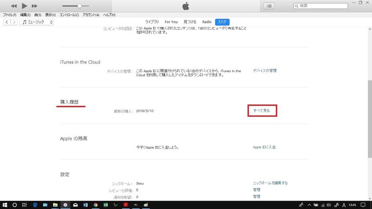Go forward with the right arrow button
The image size is (372, 209).
click(x=14, y=22)
